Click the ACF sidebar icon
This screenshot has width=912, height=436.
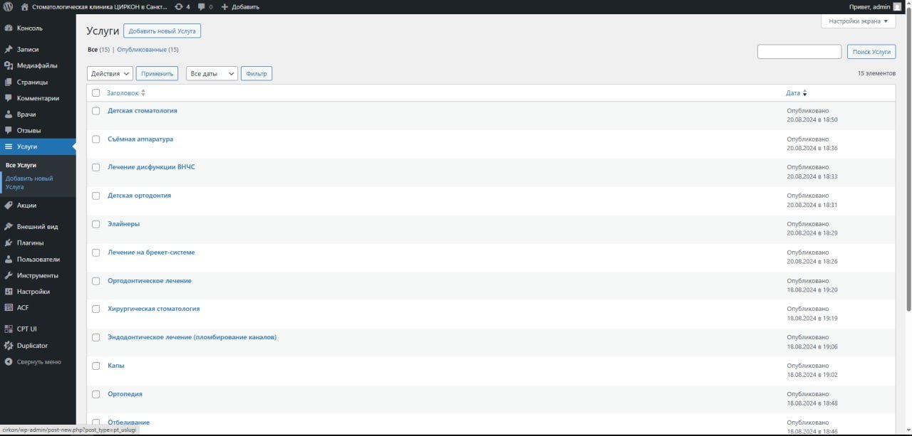click(9, 308)
